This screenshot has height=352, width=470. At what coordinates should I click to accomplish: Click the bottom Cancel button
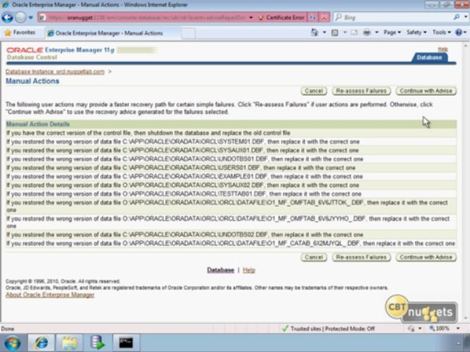point(314,257)
